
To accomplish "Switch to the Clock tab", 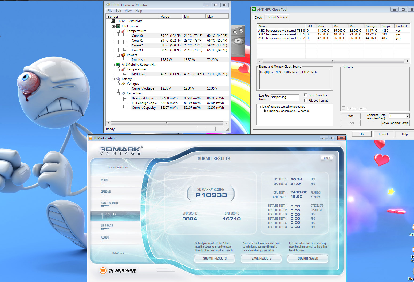I will [x=258, y=18].
